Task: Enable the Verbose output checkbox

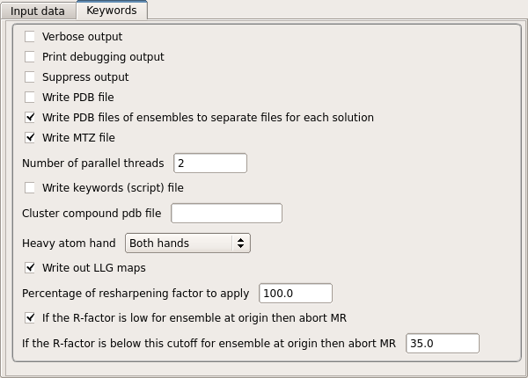Action: tap(31, 37)
